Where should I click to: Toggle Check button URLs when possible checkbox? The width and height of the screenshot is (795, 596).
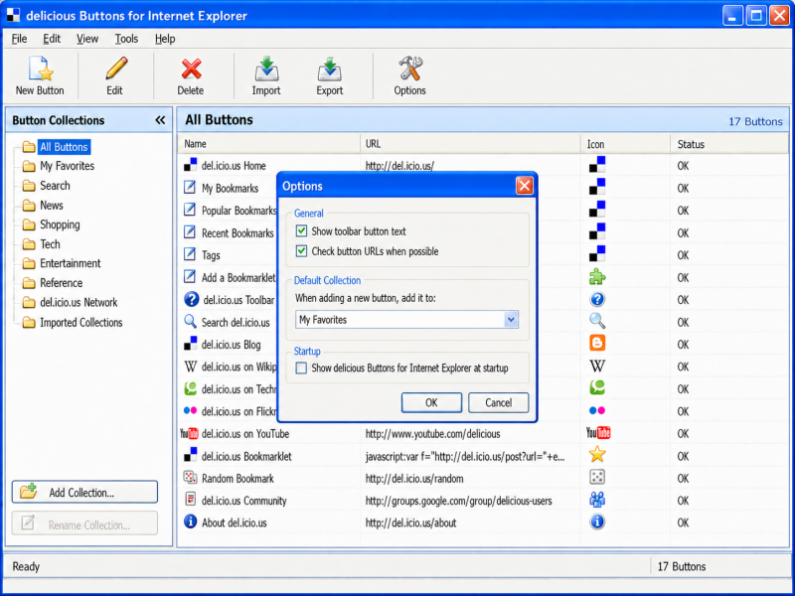click(301, 251)
